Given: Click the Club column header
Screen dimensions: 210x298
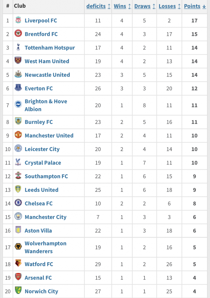Looking at the screenshot, I should tap(20, 6).
